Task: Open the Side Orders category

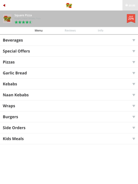Action: pos(69,128)
